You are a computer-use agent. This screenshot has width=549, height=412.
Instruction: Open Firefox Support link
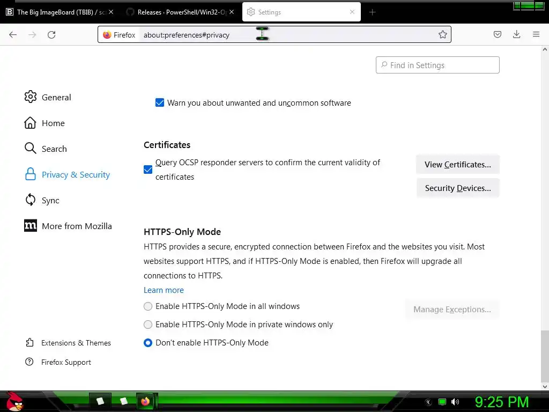66,362
